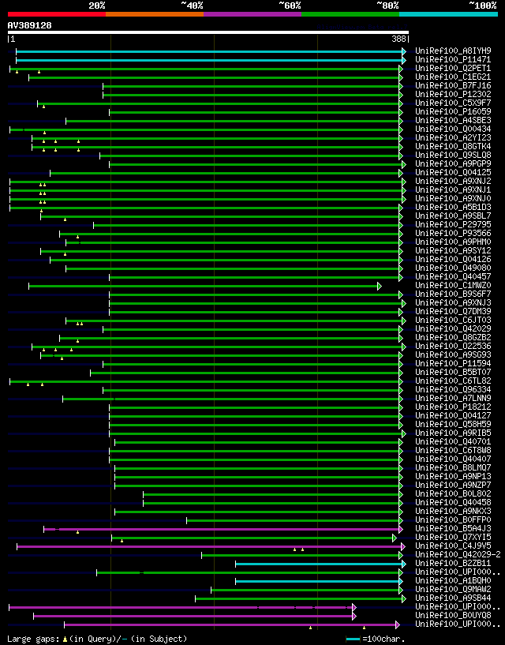Click hit label UniRef100_C4J9V5
Viewport: 505px width, 645px height.
pyautogui.click(x=453, y=546)
